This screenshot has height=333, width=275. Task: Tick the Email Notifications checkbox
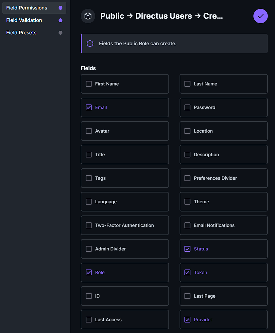tap(187, 225)
